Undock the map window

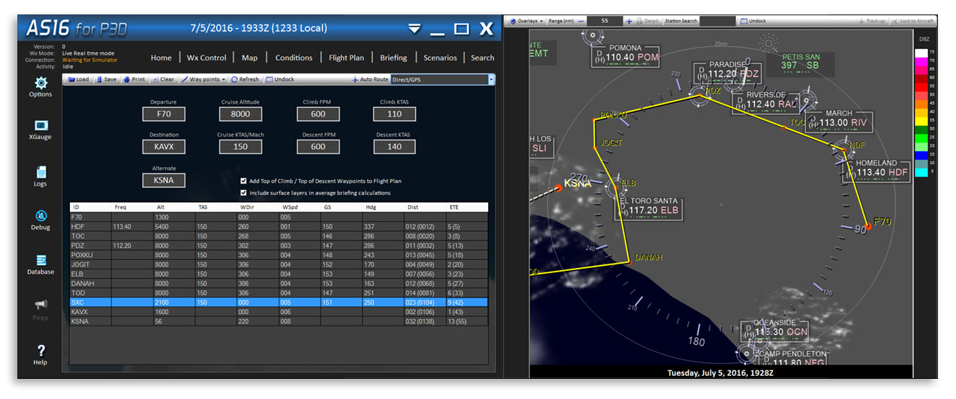753,21
